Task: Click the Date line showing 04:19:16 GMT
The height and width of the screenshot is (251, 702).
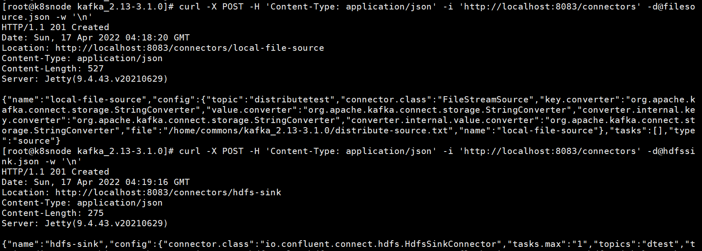Action: (x=96, y=182)
